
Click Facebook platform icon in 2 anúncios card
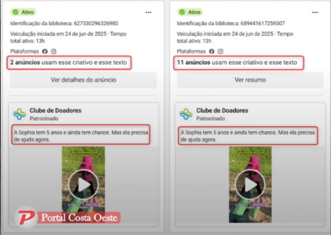click(45, 51)
